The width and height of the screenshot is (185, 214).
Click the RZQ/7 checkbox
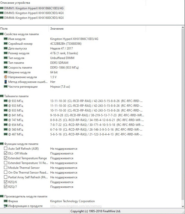click(5, 187)
